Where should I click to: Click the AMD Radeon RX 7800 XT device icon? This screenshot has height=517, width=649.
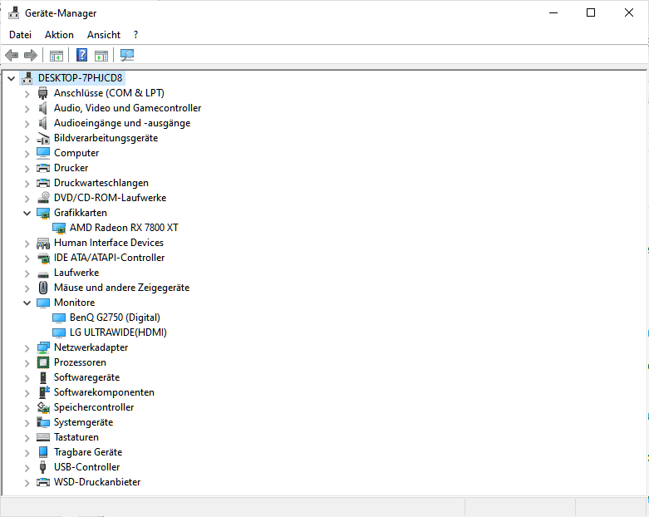click(59, 228)
